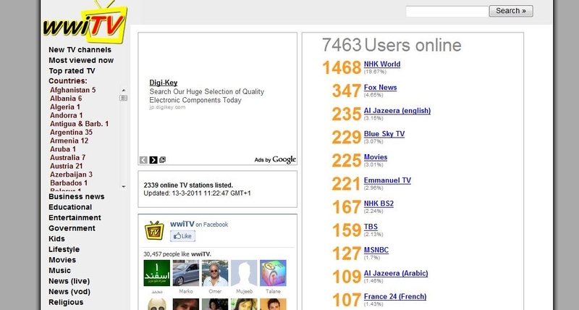Open the Digi-Key ad link
Viewport: 579px width, 310px height.
(164, 83)
